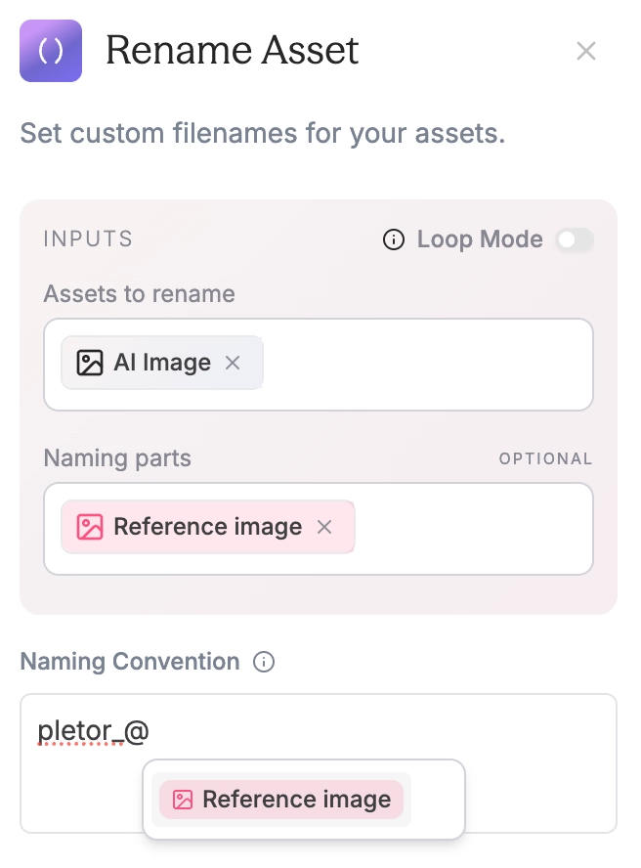Remove Reference image from Naming parts

[x=325, y=528]
